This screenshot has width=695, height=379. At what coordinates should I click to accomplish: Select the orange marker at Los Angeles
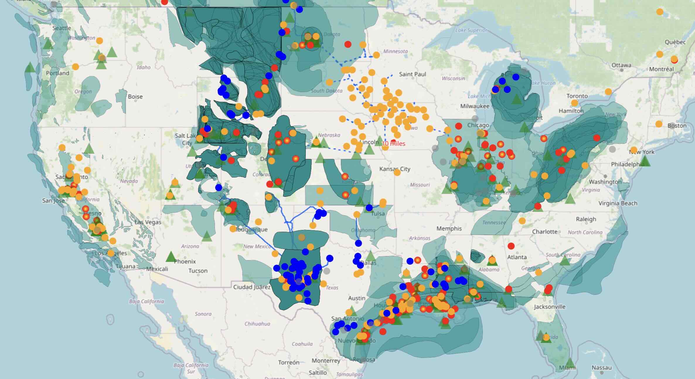110,253
